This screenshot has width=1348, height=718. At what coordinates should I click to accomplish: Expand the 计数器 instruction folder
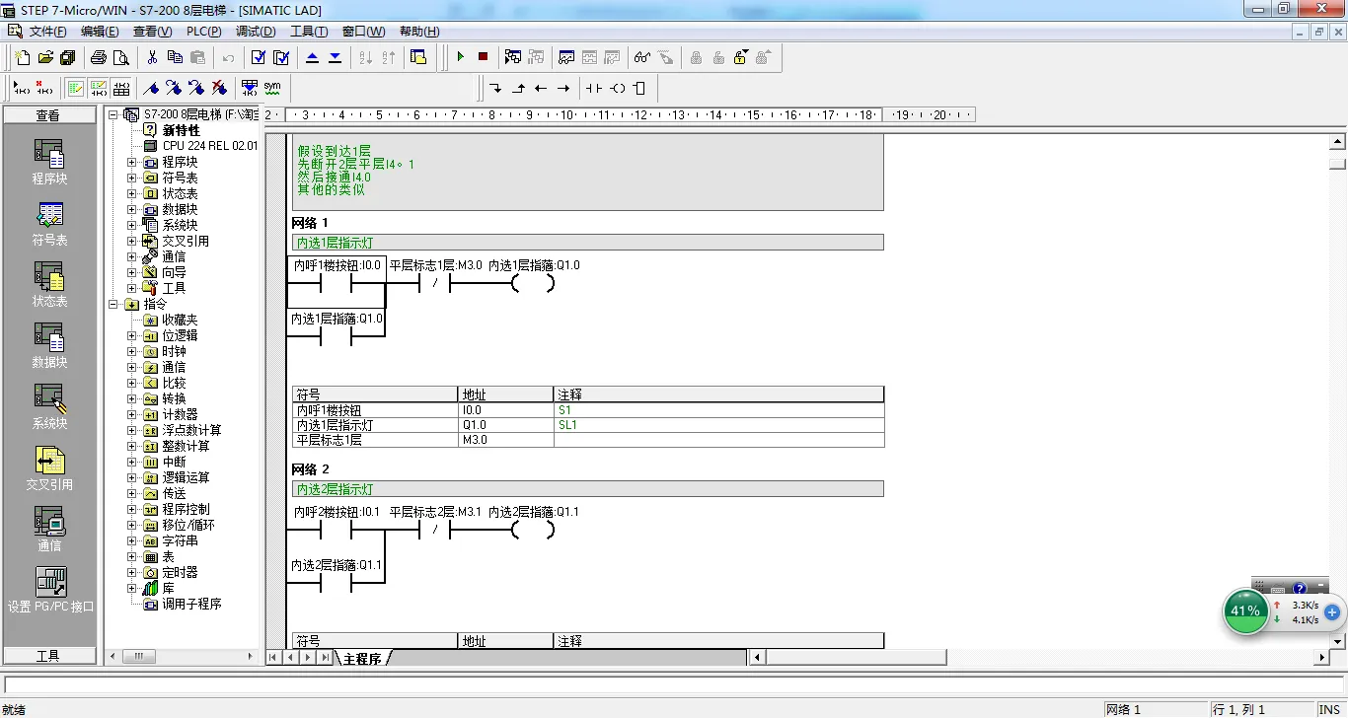[131, 414]
